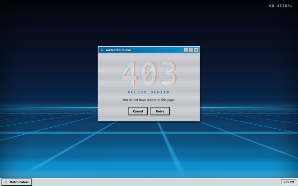Click the Retry button
298x186 pixels.
click(x=160, y=111)
